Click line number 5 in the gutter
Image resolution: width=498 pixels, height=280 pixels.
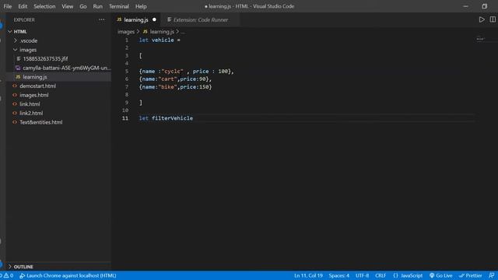point(126,71)
